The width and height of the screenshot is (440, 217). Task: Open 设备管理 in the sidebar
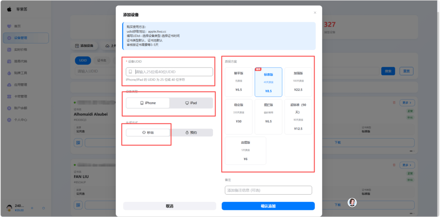tap(26, 38)
